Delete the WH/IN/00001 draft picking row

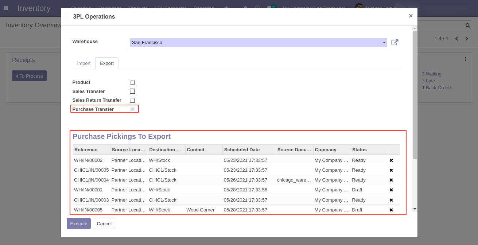click(391, 190)
